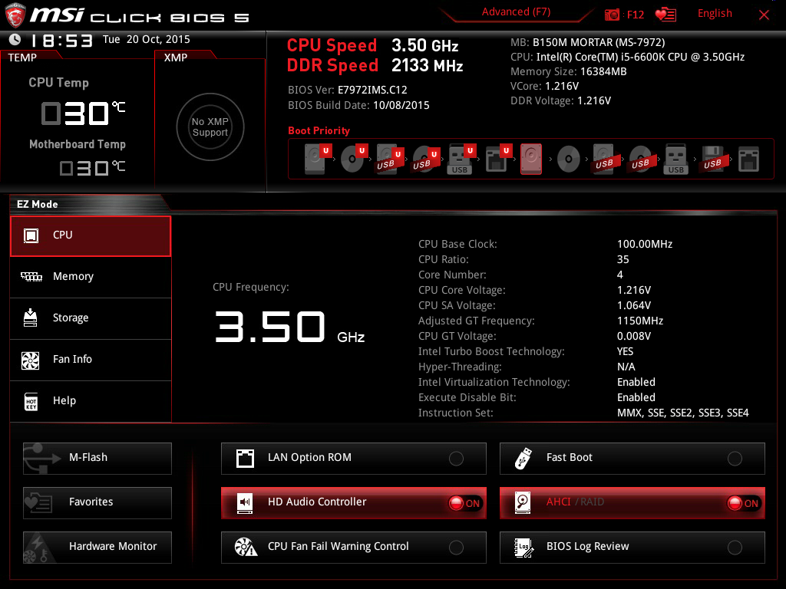Click the No XMP Support circle button

tap(210, 127)
